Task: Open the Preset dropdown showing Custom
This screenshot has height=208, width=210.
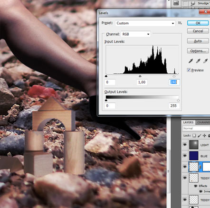Action: point(145,23)
